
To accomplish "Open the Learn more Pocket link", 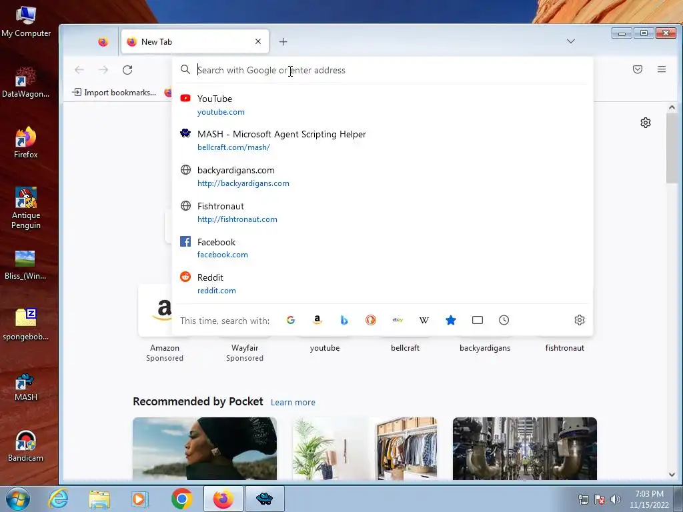I will tap(293, 402).
